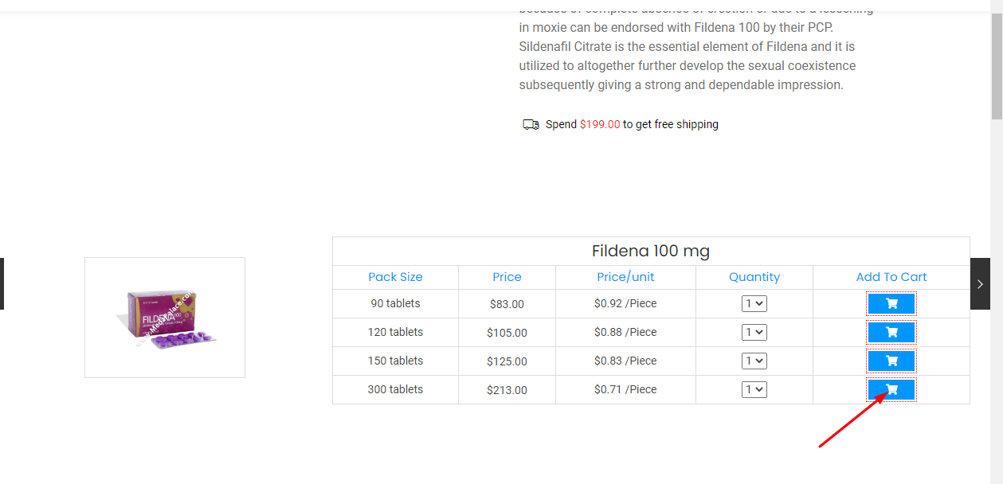The width and height of the screenshot is (1003, 484).
Task: Click the Pack Size column header
Action: (395, 277)
